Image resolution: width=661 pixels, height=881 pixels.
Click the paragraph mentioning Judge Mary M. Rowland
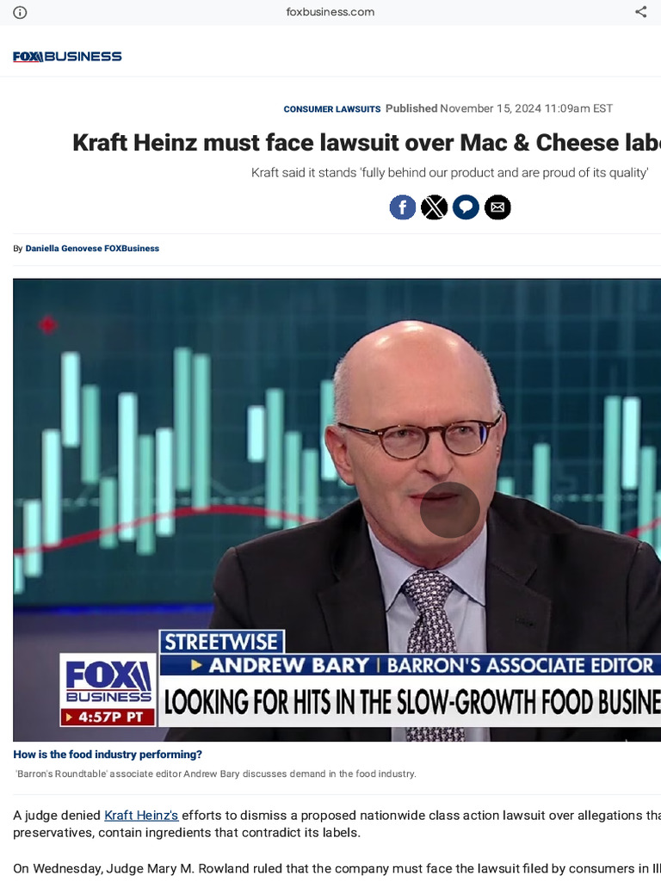tap(337, 869)
